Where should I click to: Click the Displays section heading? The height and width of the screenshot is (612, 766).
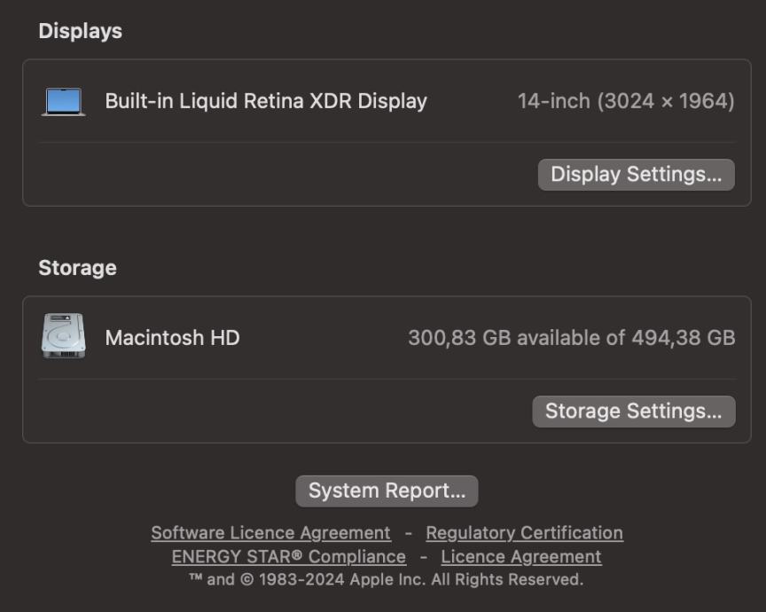[80, 31]
